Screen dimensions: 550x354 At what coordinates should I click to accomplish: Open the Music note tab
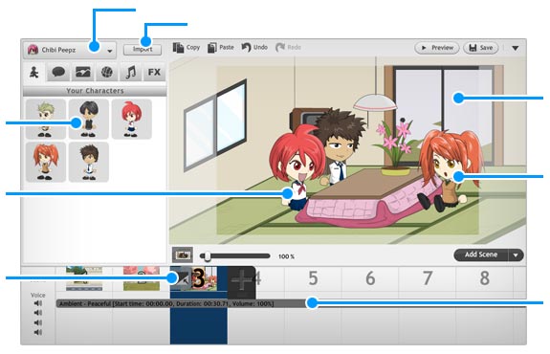[x=130, y=73]
